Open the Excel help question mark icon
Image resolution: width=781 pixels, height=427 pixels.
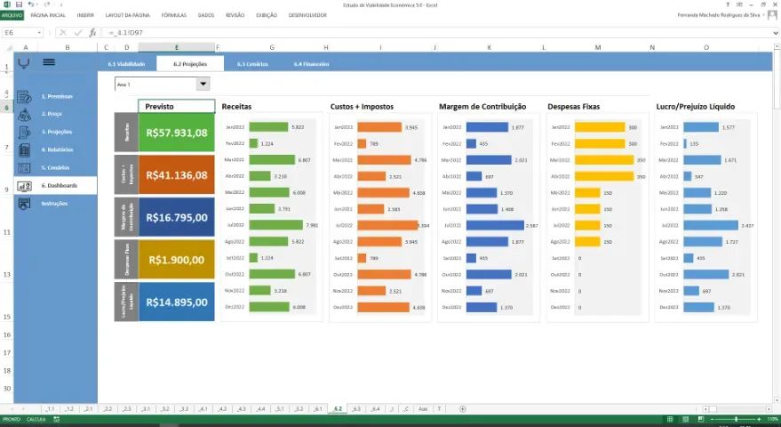[x=727, y=4]
